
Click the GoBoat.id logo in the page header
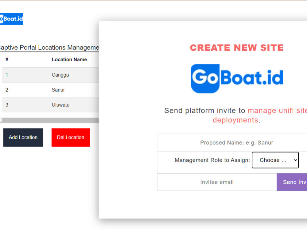coord(12,19)
